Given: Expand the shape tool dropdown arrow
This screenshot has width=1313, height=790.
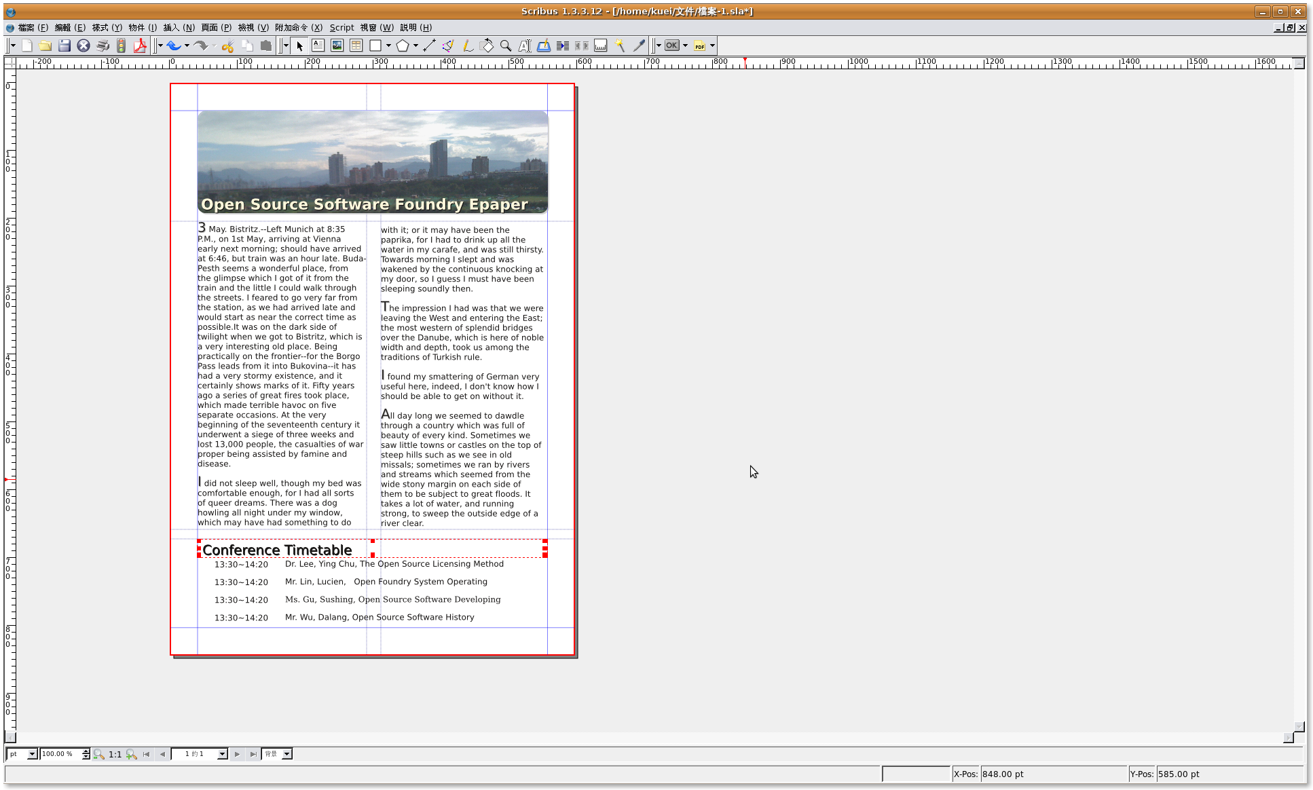Looking at the screenshot, I should pyautogui.click(x=388, y=45).
